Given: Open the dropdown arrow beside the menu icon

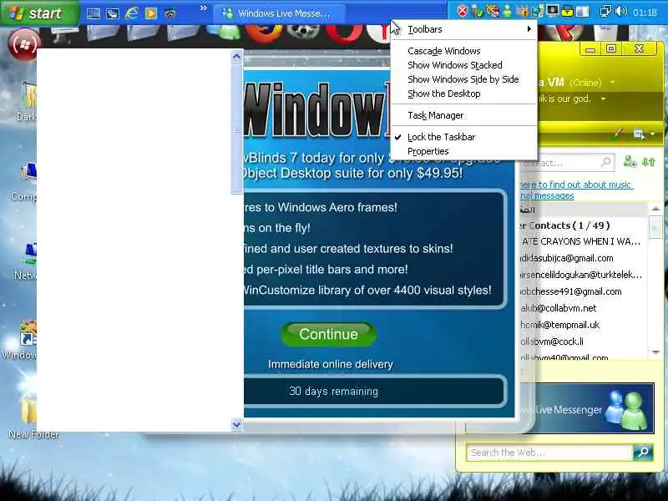Looking at the screenshot, I should click(653, 134).
